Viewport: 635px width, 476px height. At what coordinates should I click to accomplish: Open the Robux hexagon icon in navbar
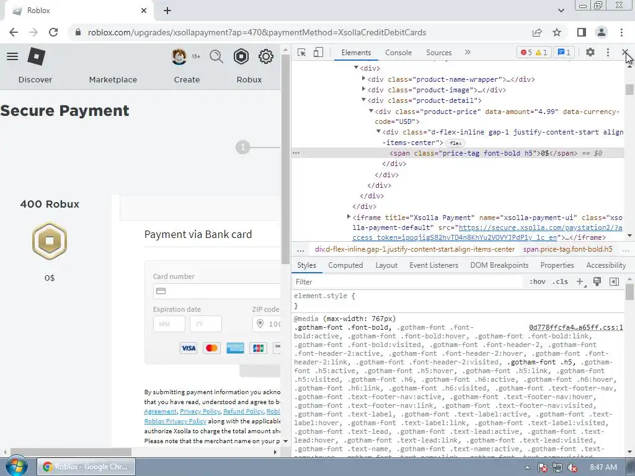coord(241,56)
